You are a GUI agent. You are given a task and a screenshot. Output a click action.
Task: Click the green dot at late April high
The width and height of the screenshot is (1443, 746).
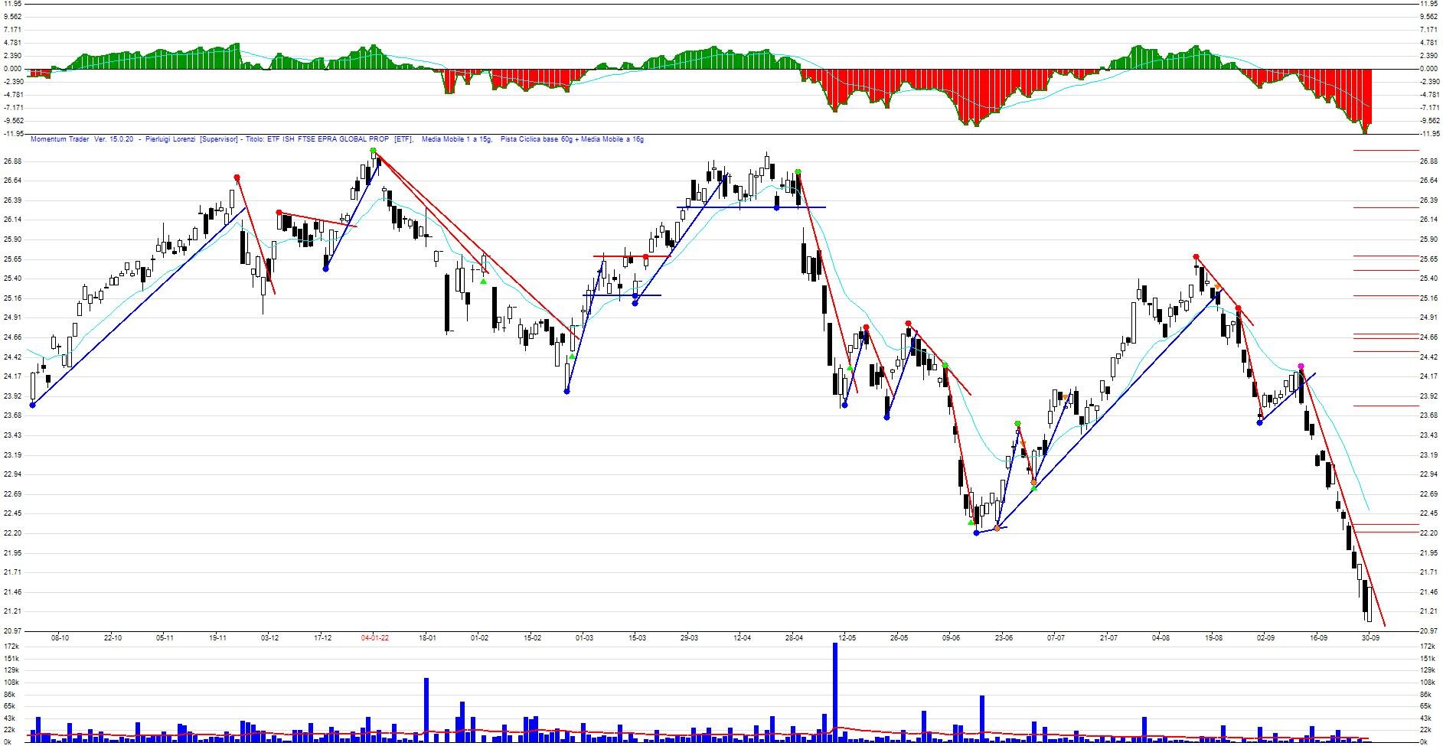[x=798, y=172]
